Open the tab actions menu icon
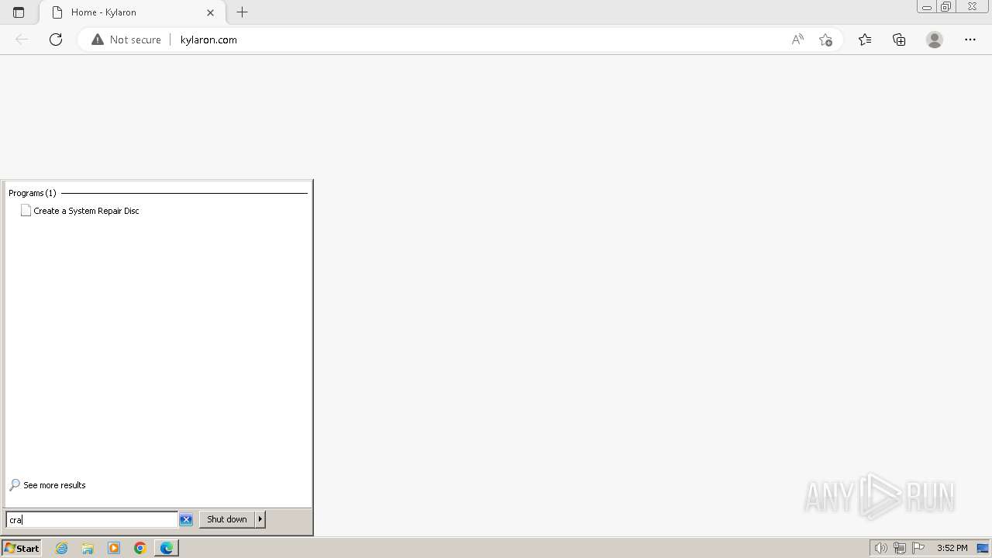Viewport: 992px width, 558px height. pyautogui.click(x=19, y=12)
